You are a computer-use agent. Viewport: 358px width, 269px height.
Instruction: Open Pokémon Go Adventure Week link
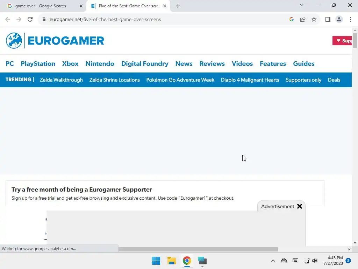coord(180,80)
